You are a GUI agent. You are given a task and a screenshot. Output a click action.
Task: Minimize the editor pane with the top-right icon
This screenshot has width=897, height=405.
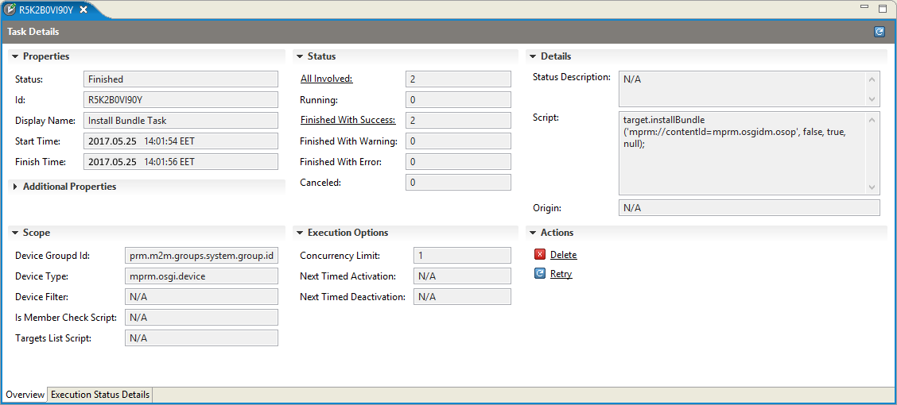point(865,7)
